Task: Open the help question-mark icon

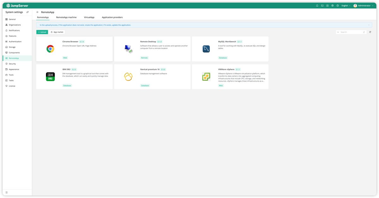Action: (x=338, y=5)
